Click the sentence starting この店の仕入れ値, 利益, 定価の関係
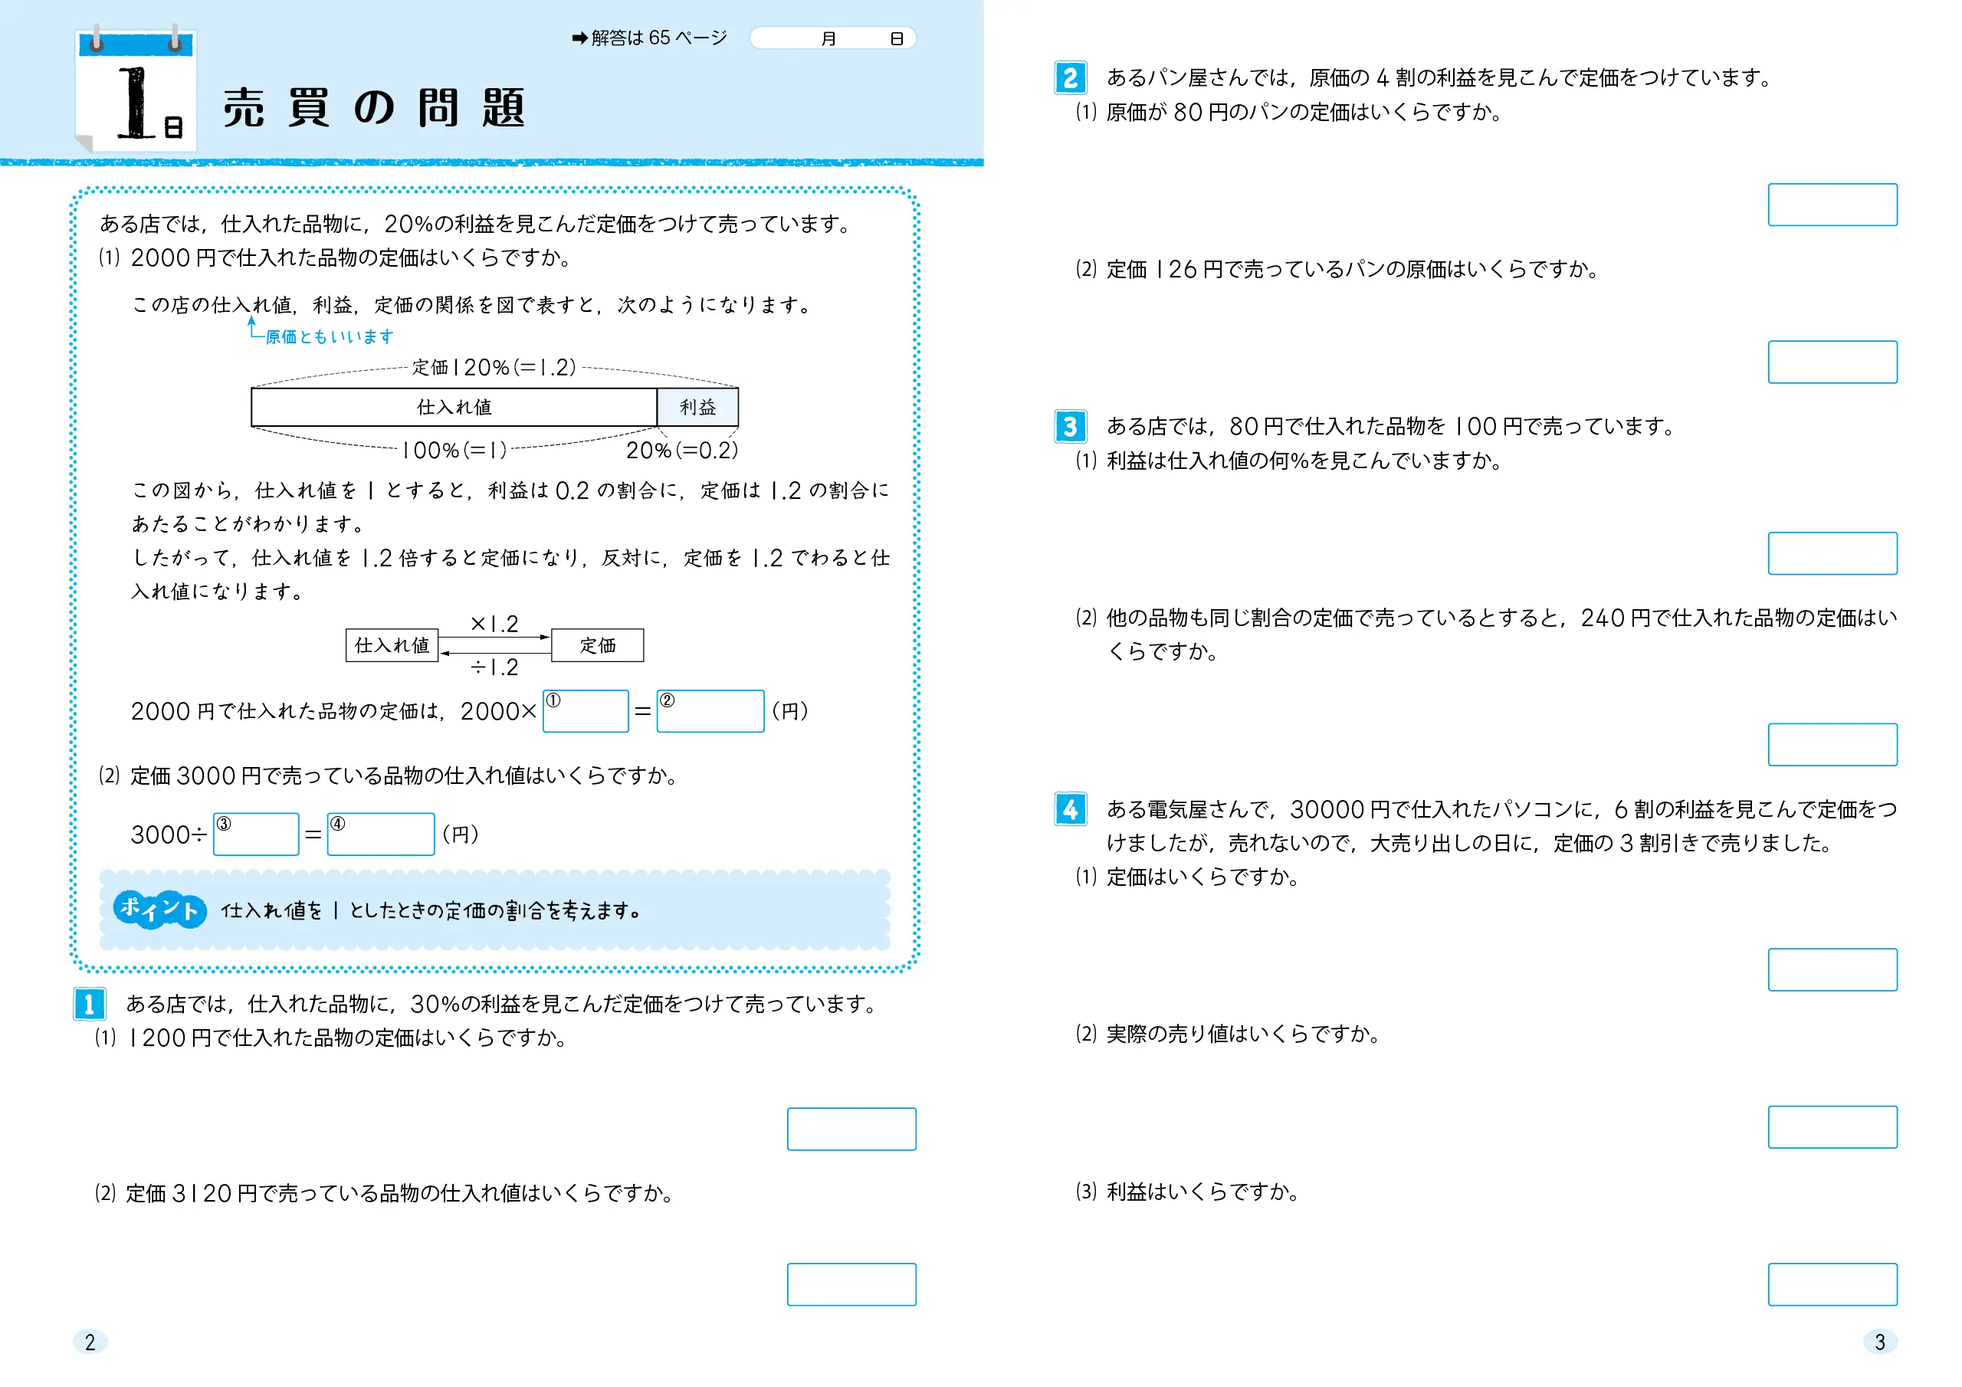 coord(473,305)
